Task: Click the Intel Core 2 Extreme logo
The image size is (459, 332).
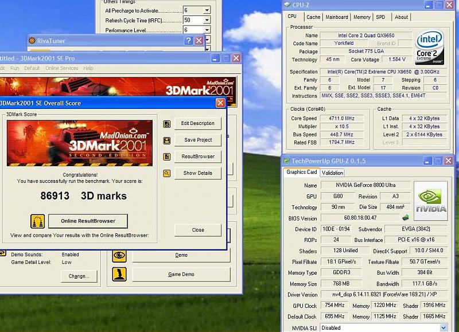Action: 429,47
